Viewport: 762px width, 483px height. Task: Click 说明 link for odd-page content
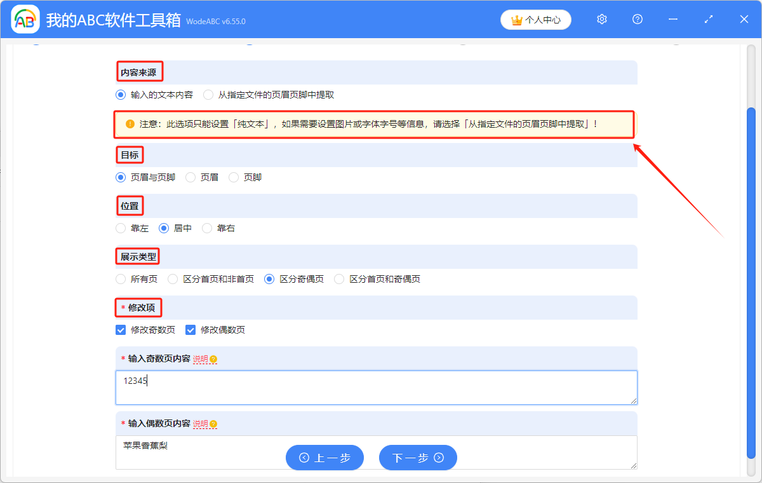click(200, 360)
